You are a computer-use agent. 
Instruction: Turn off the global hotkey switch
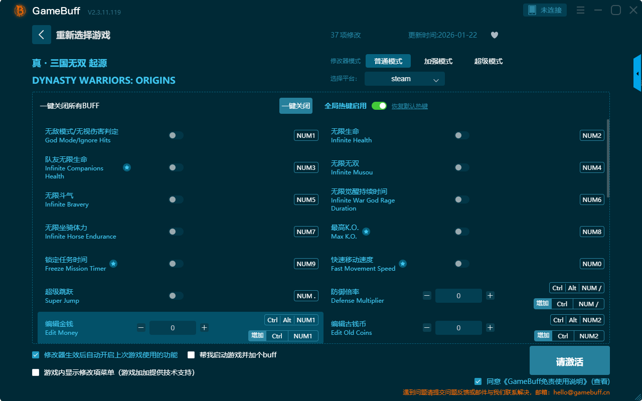tap(379, 106)
